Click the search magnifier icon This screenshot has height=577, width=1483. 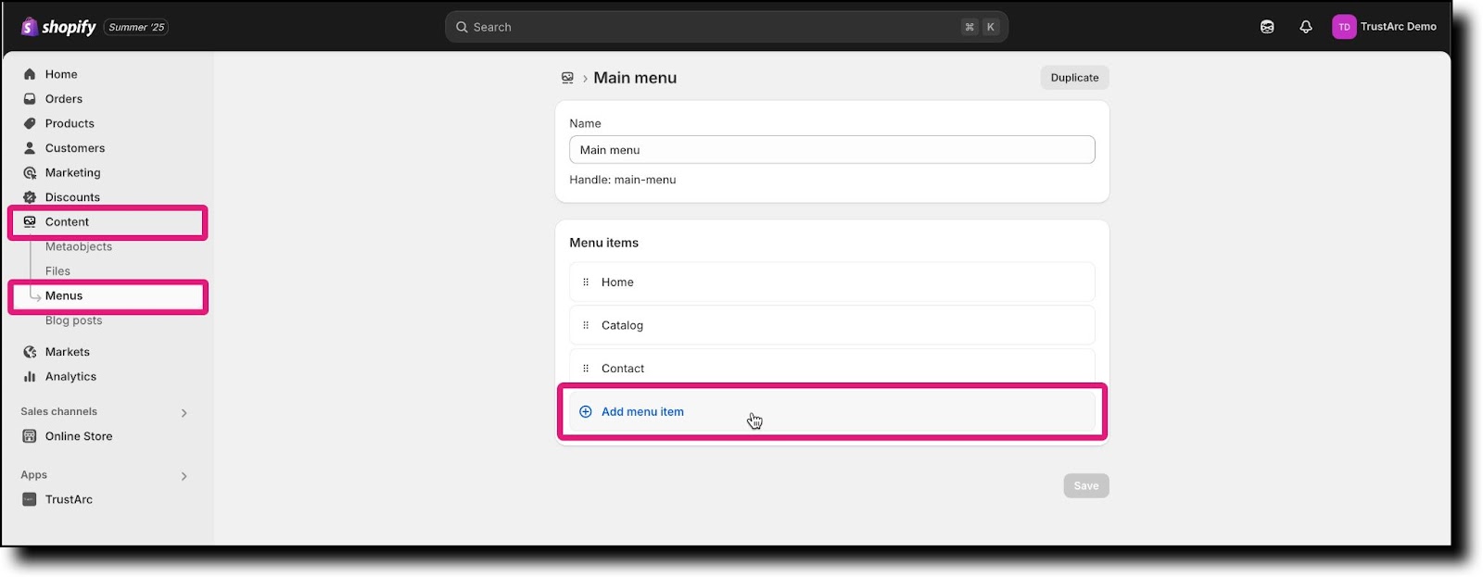click(x=462, y=27)
